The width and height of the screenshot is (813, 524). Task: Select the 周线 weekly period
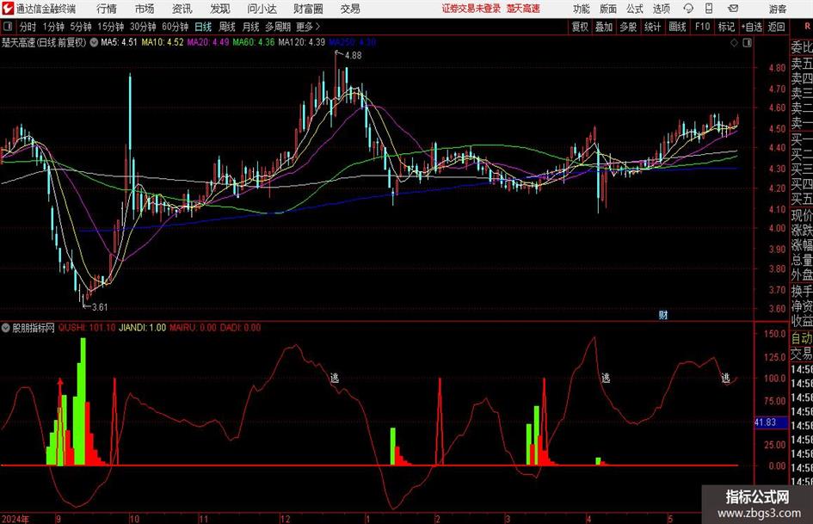click(227, 27)
